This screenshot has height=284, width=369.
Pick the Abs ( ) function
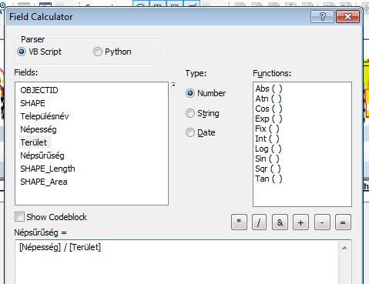[x=269, y=89]
